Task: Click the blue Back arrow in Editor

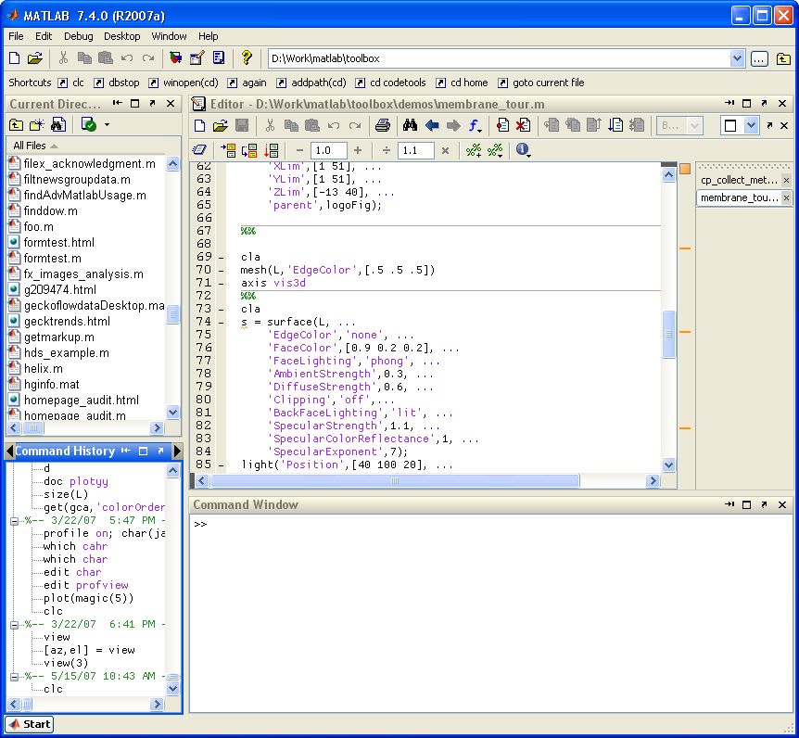Action: click(432, 126)
